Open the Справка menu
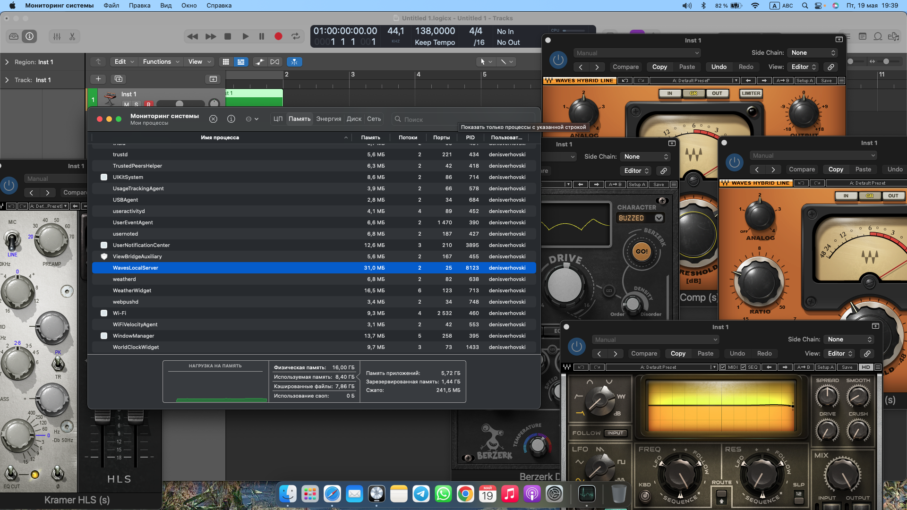This screenshot has height=510, width=907. [219, 6]
